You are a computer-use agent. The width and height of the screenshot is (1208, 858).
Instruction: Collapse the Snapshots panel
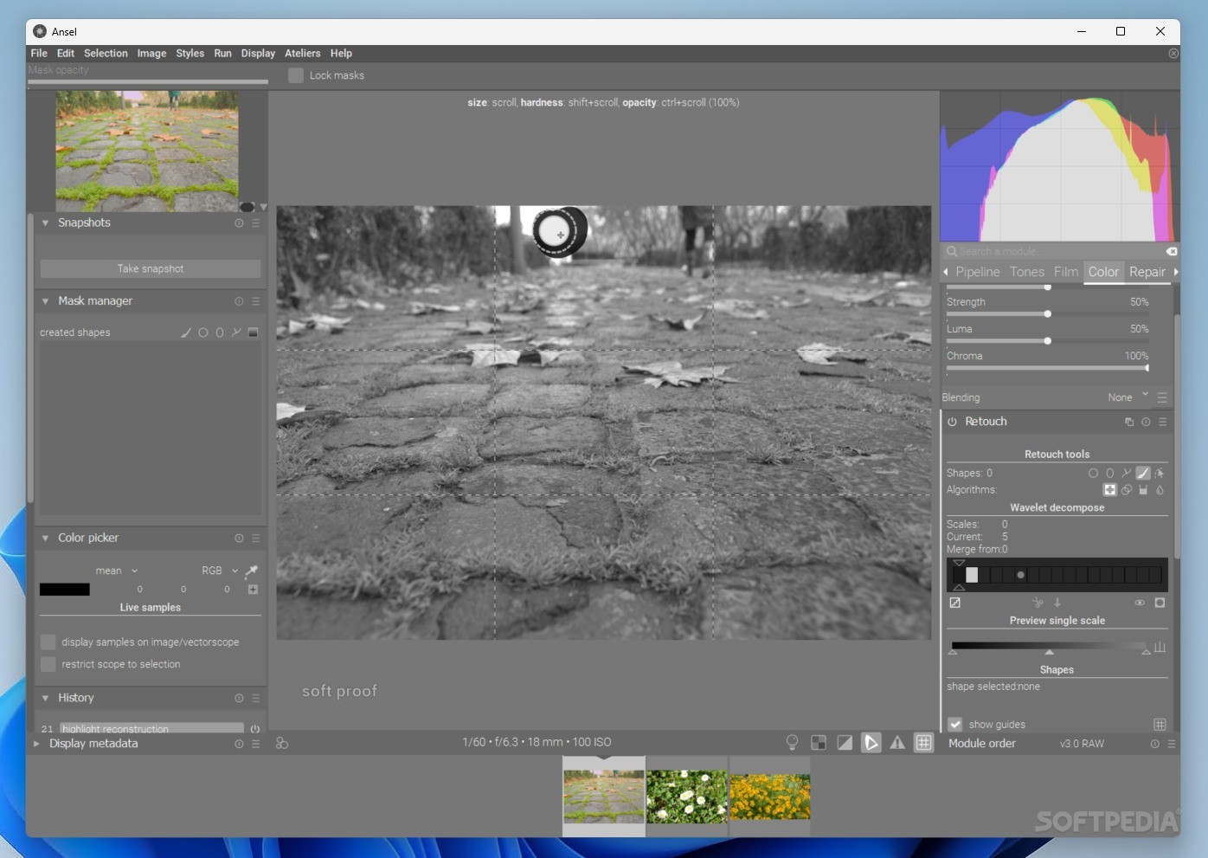pos(45,223)
